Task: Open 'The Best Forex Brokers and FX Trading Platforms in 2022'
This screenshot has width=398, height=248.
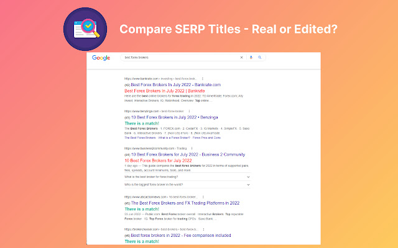Action: (185, 203)
